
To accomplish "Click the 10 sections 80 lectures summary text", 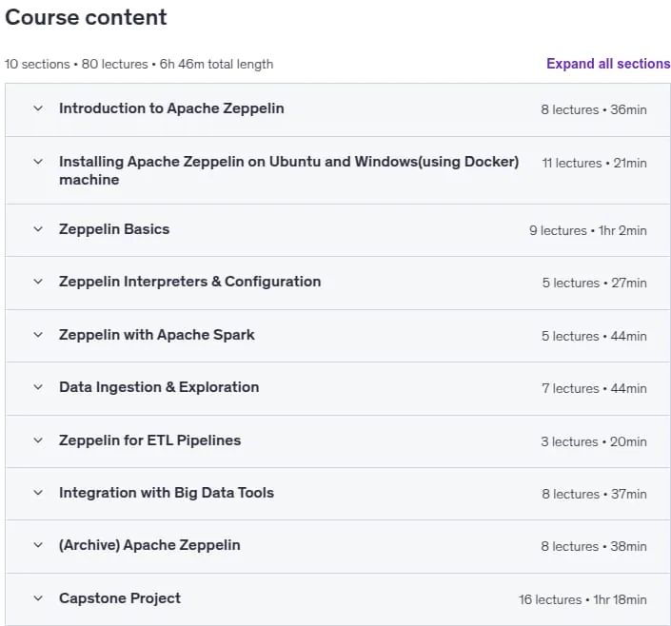I will pyautogui.click(x=139, y=64).
